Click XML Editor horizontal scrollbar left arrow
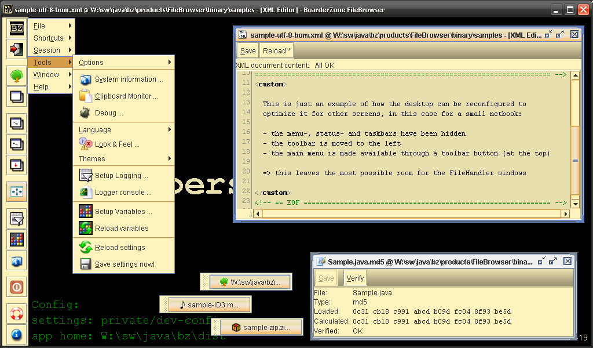 coord(258,214)
